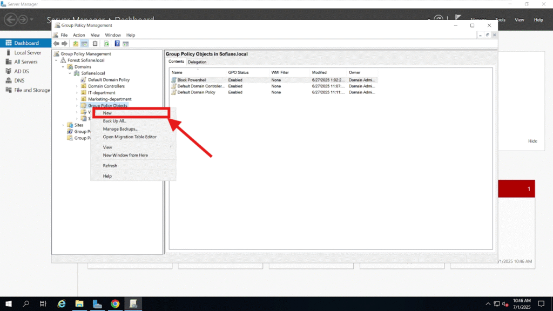Expand the Group Policy Objects node
Screen dimensions: 553x311
77,105
